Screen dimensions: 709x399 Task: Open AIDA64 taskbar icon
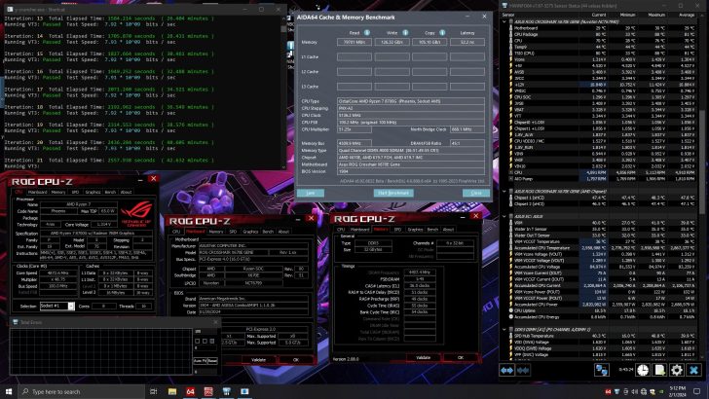click(x=190, y=391)
